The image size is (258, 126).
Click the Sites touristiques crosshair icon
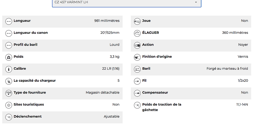point(9,105)
